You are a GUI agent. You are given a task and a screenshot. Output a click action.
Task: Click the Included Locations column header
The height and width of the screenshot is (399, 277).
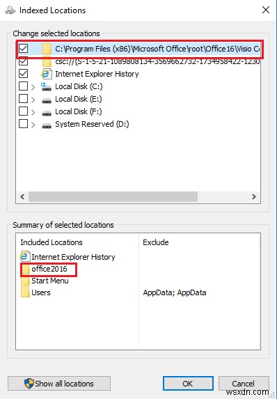[52, 242]
